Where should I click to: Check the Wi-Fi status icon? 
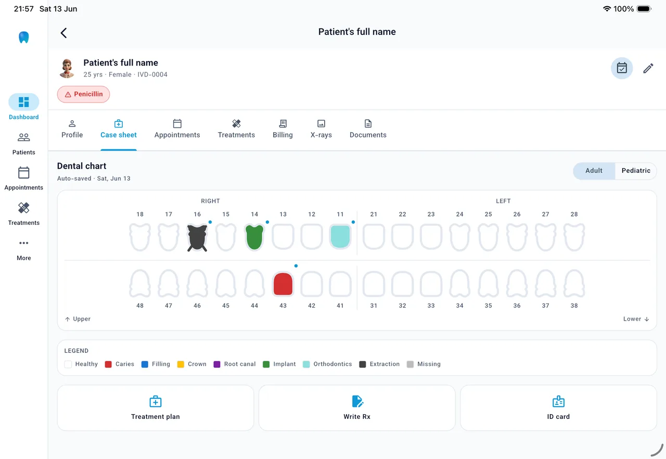tap(607, 9)
